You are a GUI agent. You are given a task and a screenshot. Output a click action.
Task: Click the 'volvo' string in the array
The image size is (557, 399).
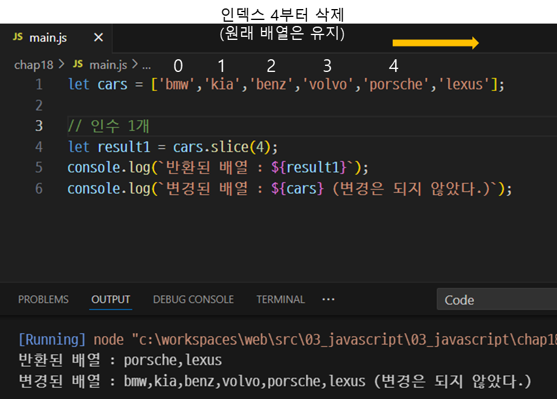pos(328,84)
